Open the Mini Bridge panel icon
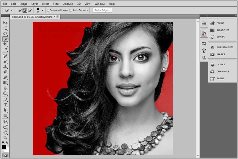Screen dimensions: 238x159 (204, 23)
